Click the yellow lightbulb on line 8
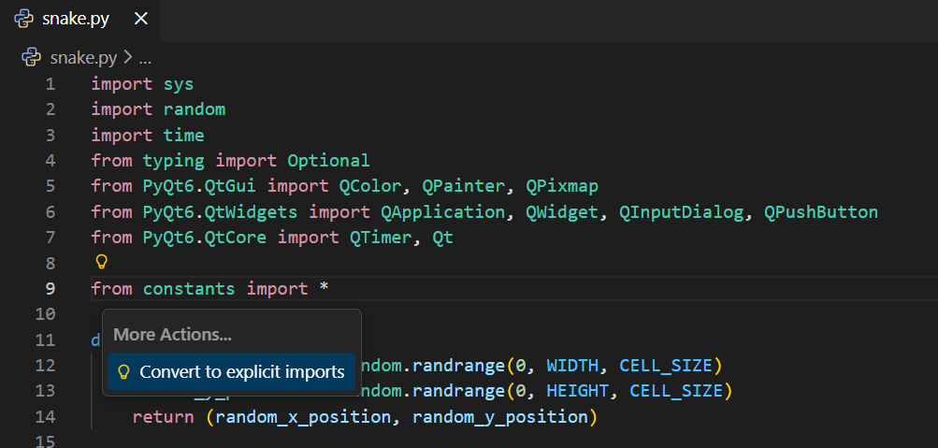Screen dimensions: 938x448 [x=102, y=262]
